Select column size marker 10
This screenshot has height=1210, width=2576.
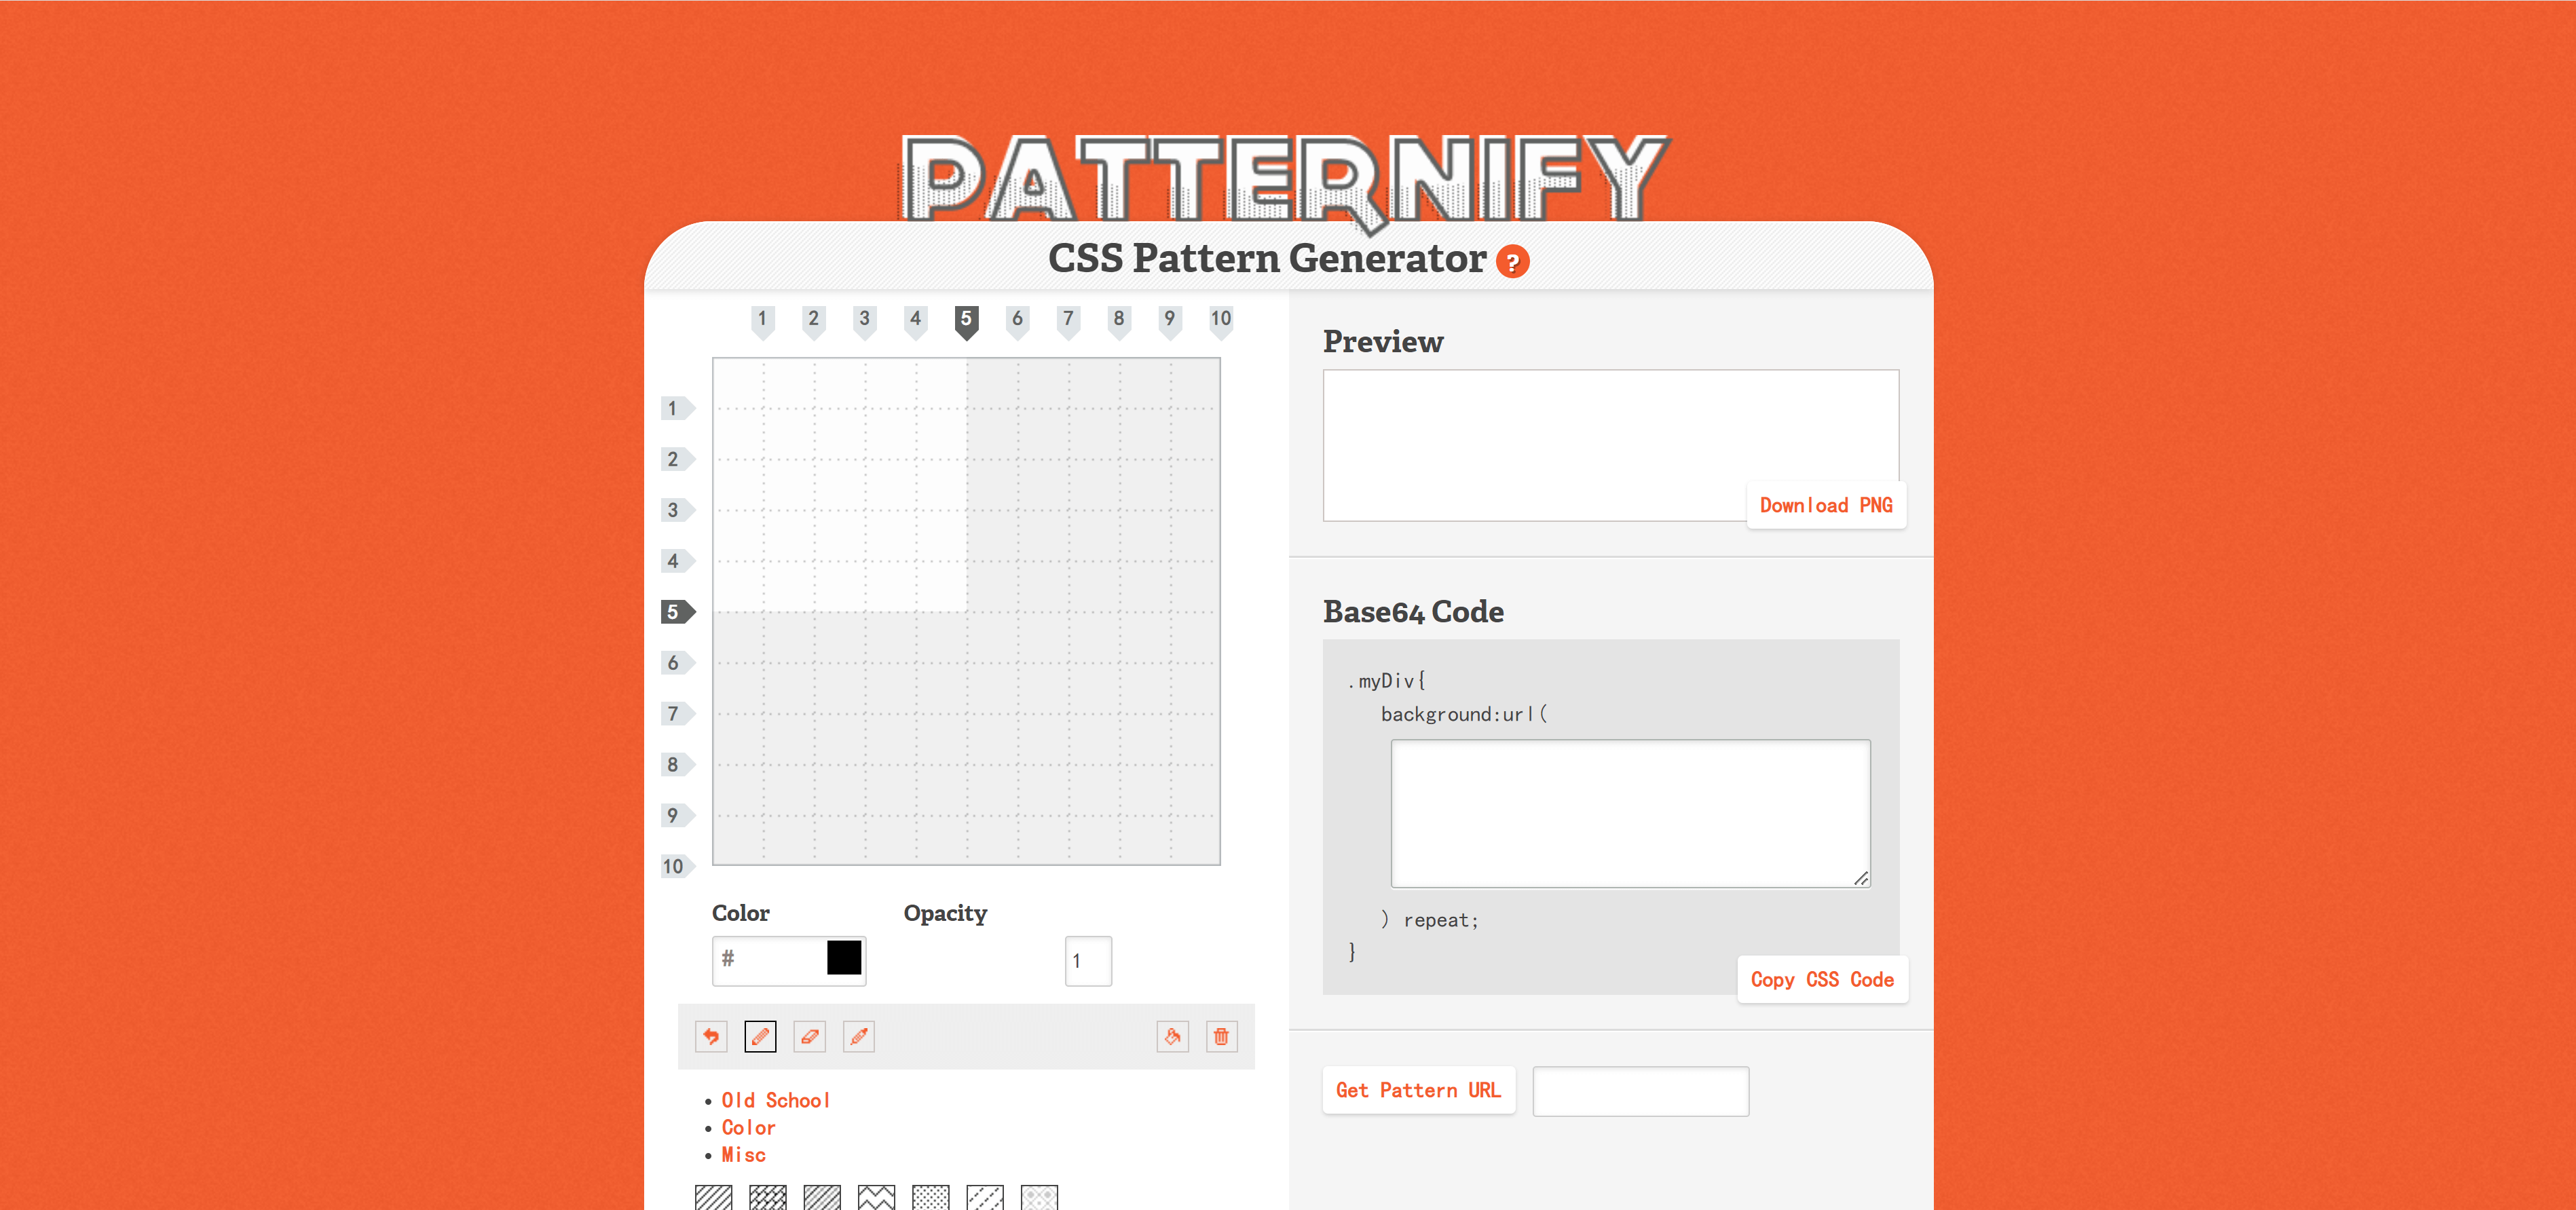pos(1220,320)
